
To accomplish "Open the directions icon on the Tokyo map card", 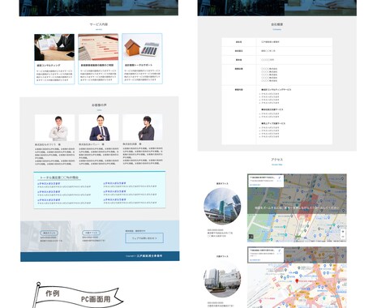I will point(280,178).
